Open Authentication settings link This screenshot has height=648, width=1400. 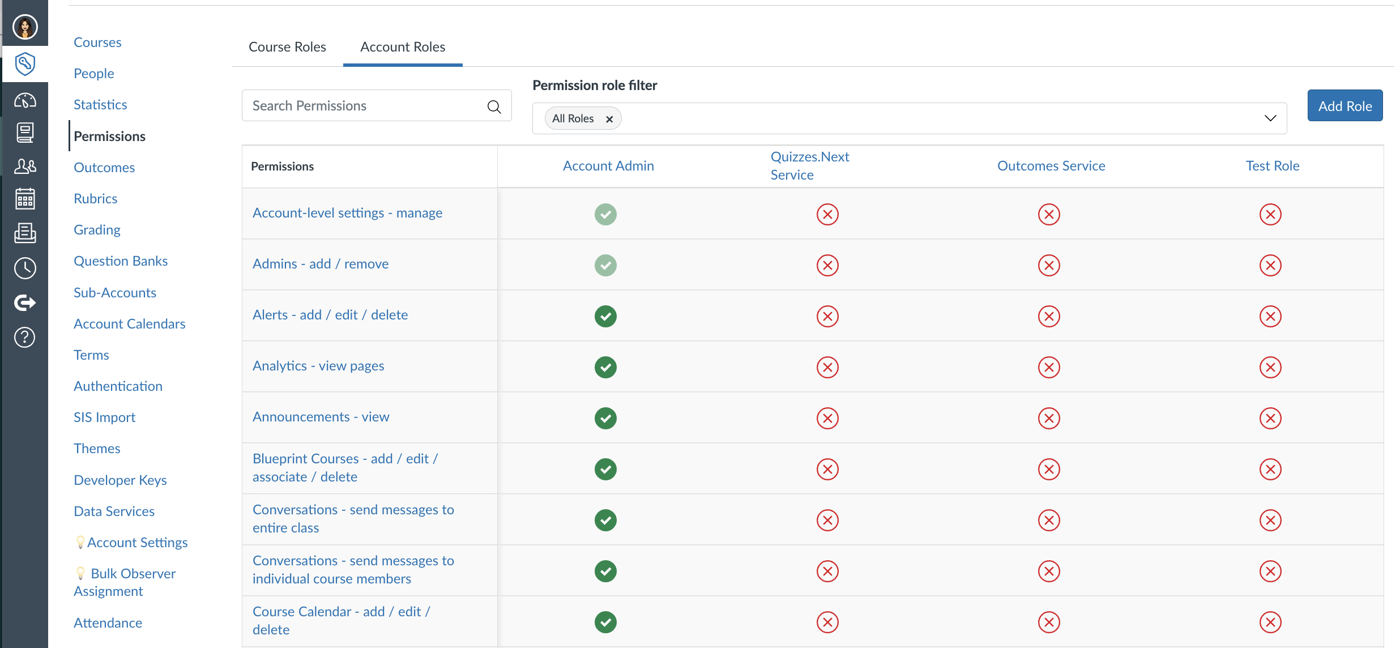118,386
